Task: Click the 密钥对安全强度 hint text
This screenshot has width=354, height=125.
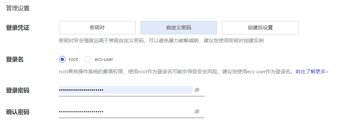Action: pos(161,41)
